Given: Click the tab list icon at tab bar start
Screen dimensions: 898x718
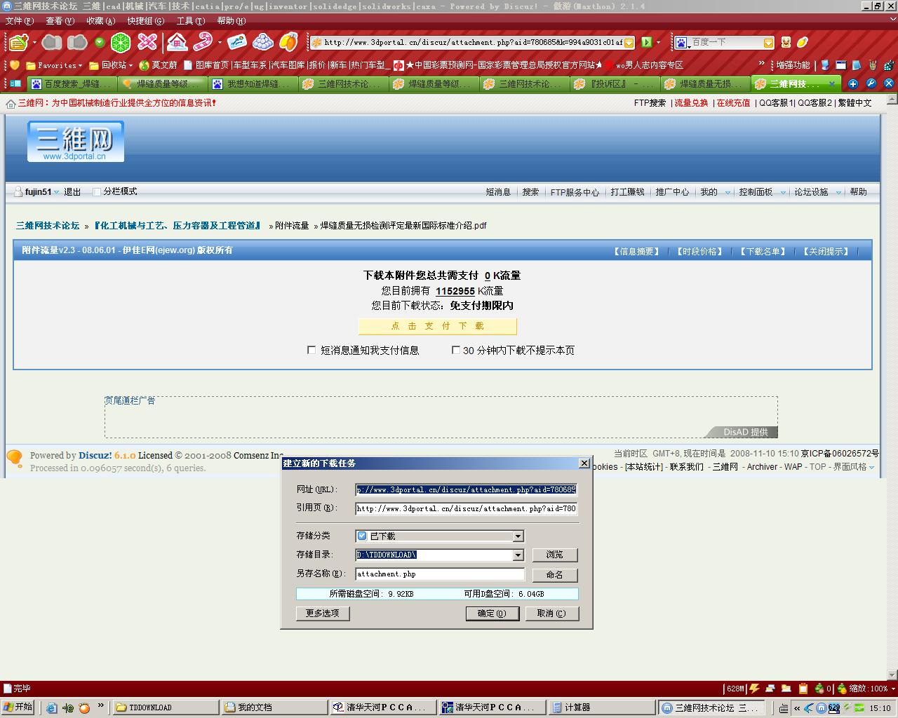Looking at the screenshot, I should pos(15,83).
